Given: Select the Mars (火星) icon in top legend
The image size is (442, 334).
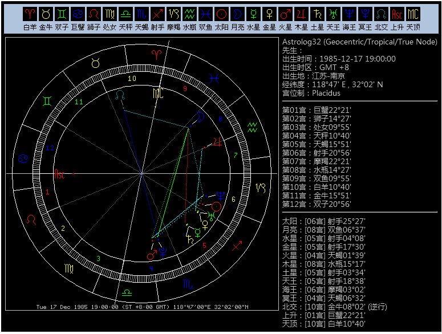Looking at the screenshot, I should pyautogui.click(x=285, y=13).
